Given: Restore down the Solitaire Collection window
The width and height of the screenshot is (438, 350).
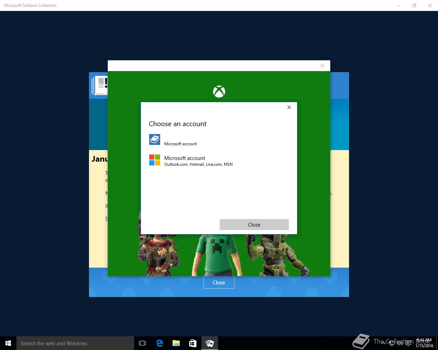Looking at the screenshot, I should (x=414, y=5).
